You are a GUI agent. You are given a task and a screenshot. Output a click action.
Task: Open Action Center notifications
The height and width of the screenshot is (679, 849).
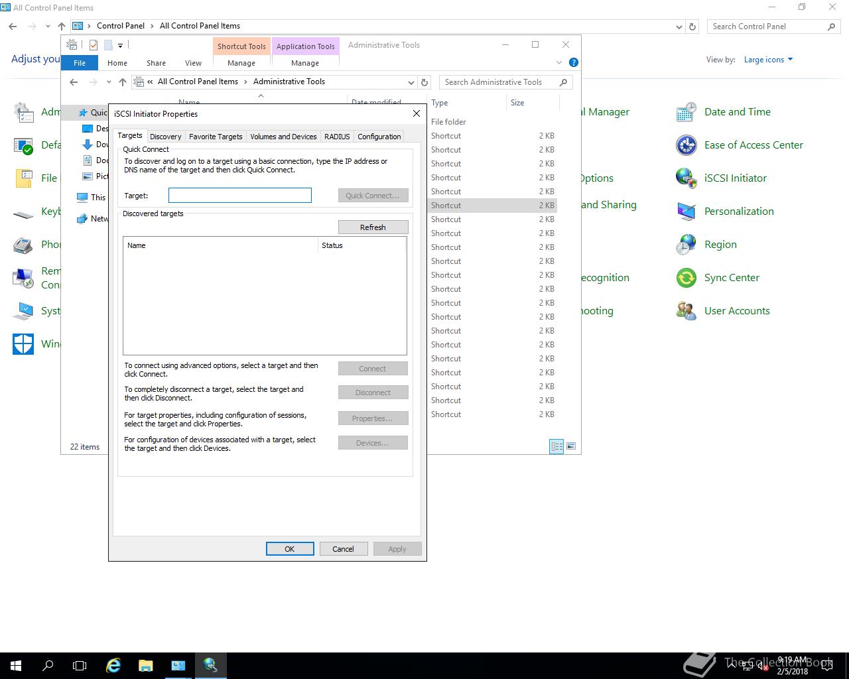(827, 666)
